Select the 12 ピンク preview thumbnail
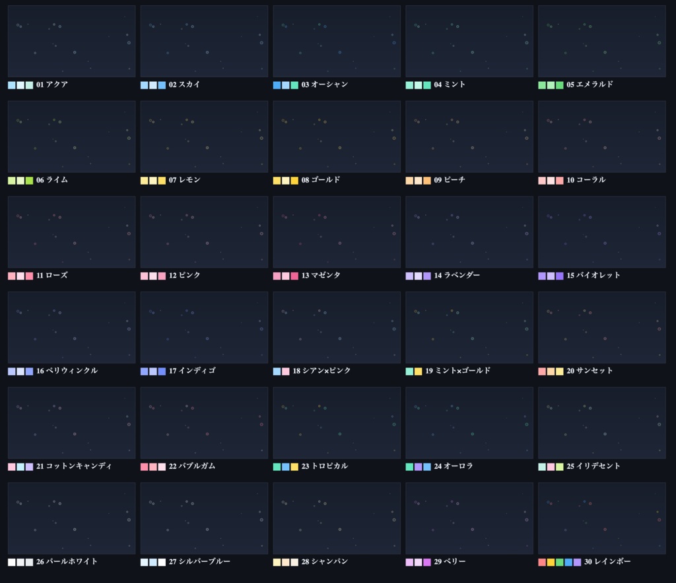 pos(205,232)
